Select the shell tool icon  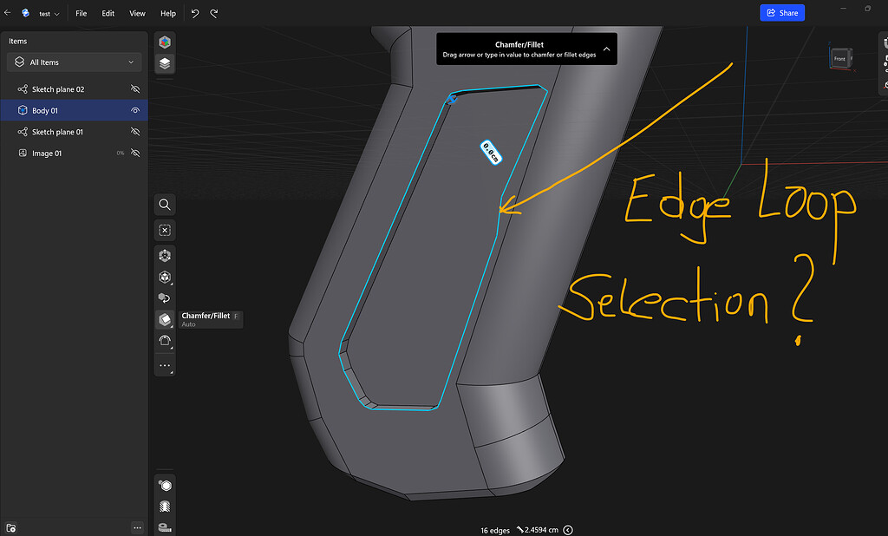(165, 340)
